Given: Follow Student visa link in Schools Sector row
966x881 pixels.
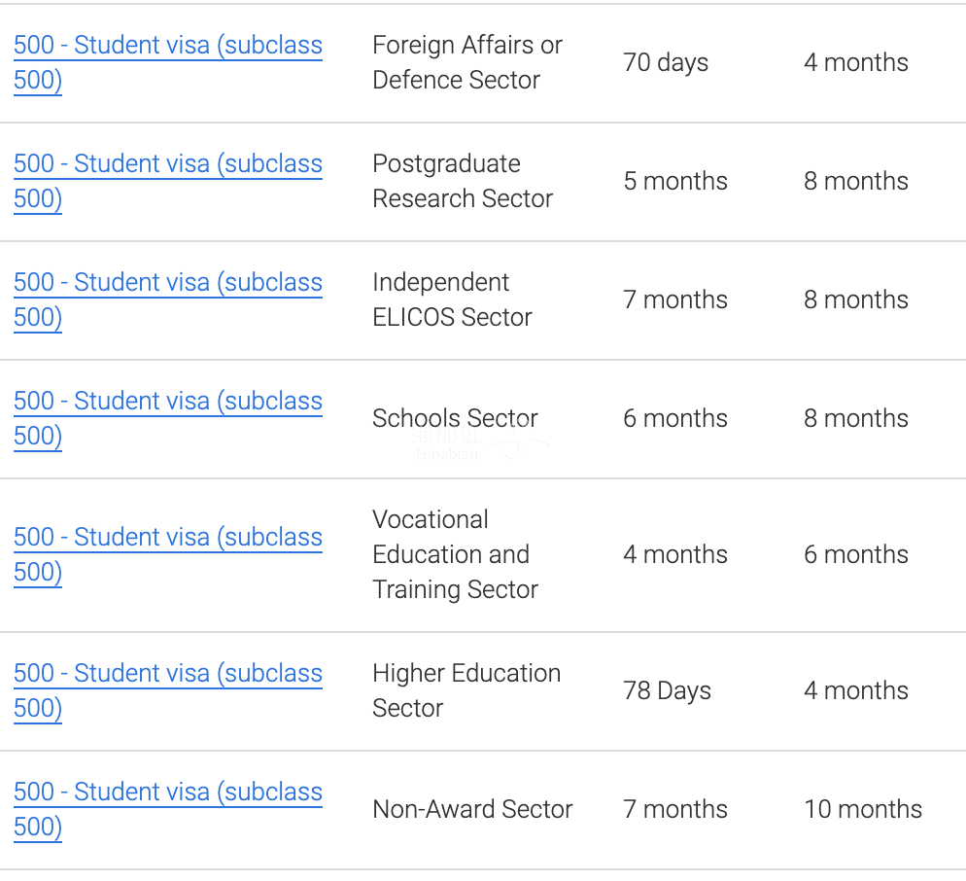Looking at the screenshot, I should (x=167, y=403).
